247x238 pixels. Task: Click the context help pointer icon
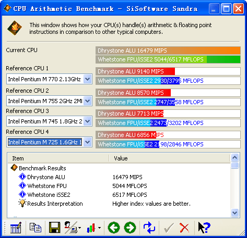pyautogui.click(x=204, y=228)
